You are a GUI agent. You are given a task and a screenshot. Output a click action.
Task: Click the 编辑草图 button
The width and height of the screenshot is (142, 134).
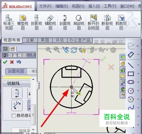[21, 131]
